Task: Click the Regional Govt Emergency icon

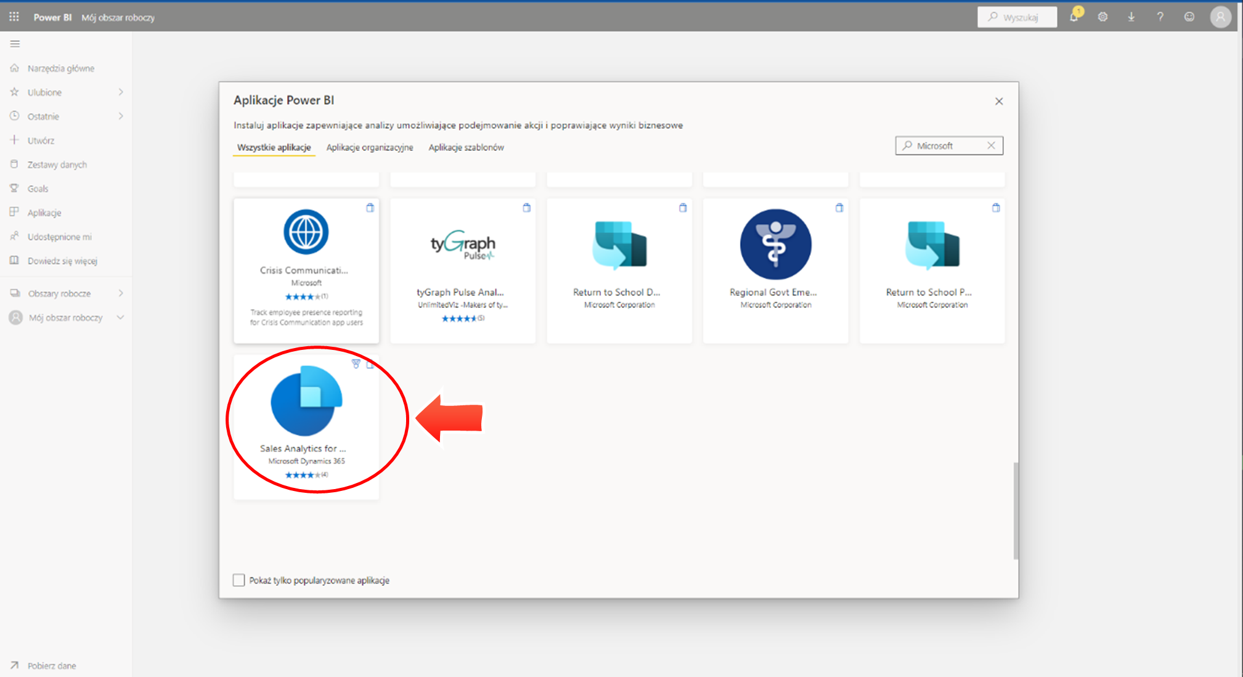Action: (x=775, y=245)
